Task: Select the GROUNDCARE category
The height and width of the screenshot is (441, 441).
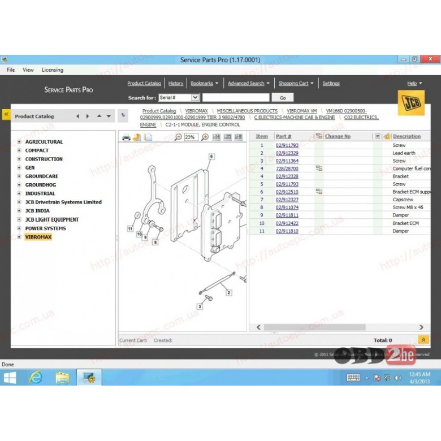Action: tap(42, 176)
